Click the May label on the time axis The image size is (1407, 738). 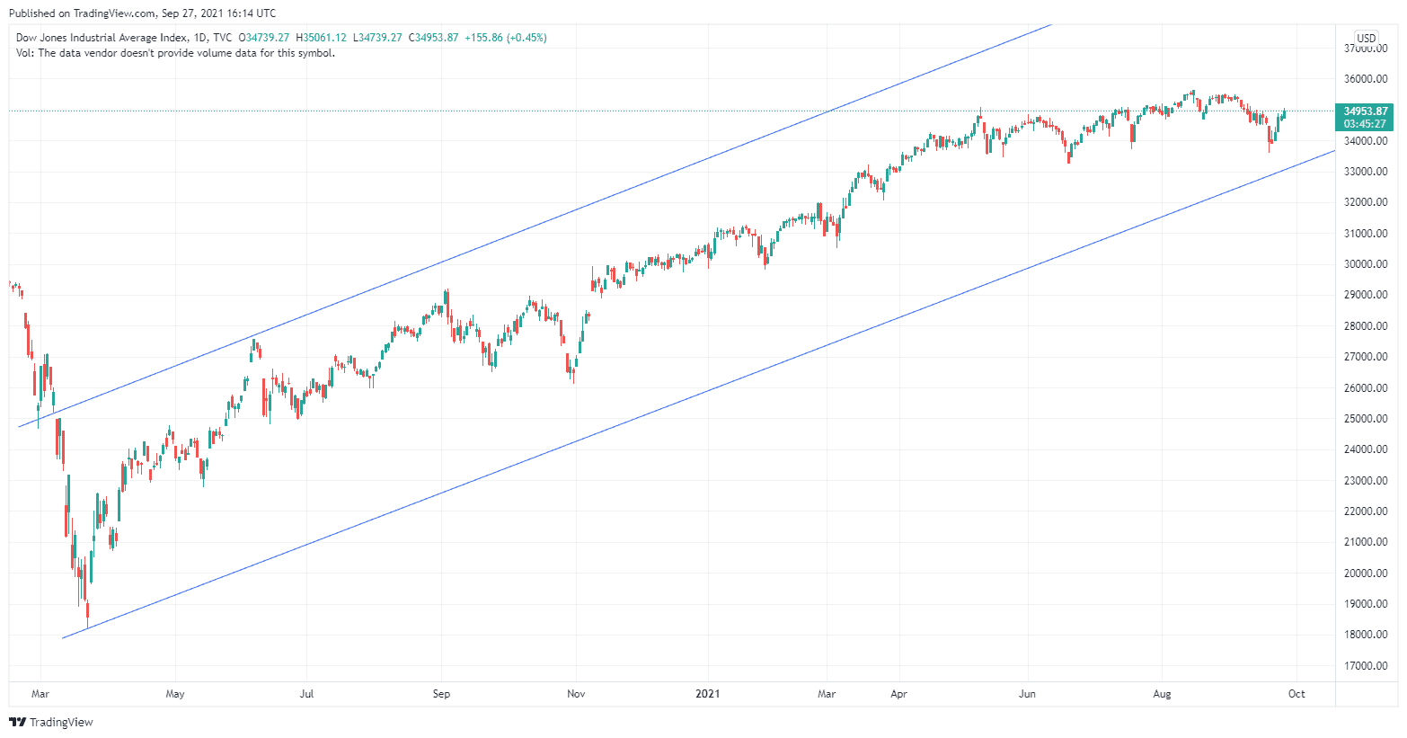[x=175, y=694]
